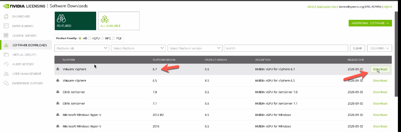Screen dimensions: 401x132
Task: Go to Entitlements in the sidebar
Action: (23, 26)
